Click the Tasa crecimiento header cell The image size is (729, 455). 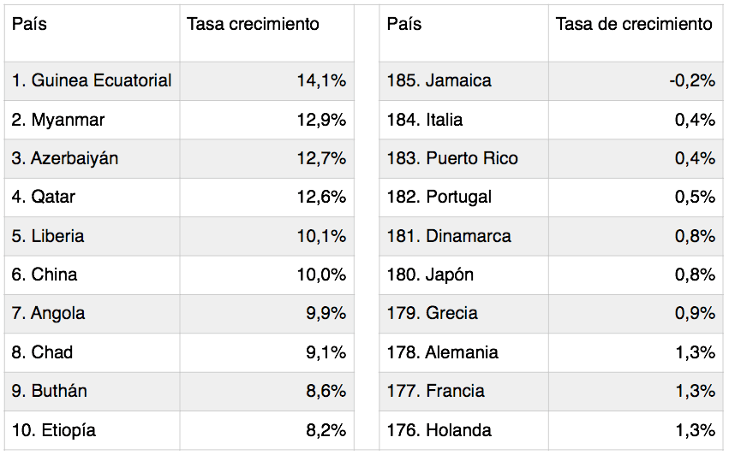point(267,33)
